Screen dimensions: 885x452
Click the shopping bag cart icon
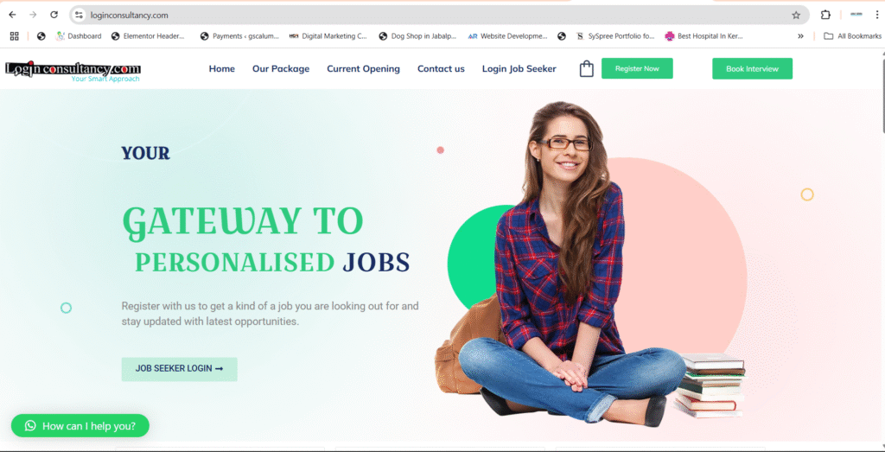[x=587, y=69]
